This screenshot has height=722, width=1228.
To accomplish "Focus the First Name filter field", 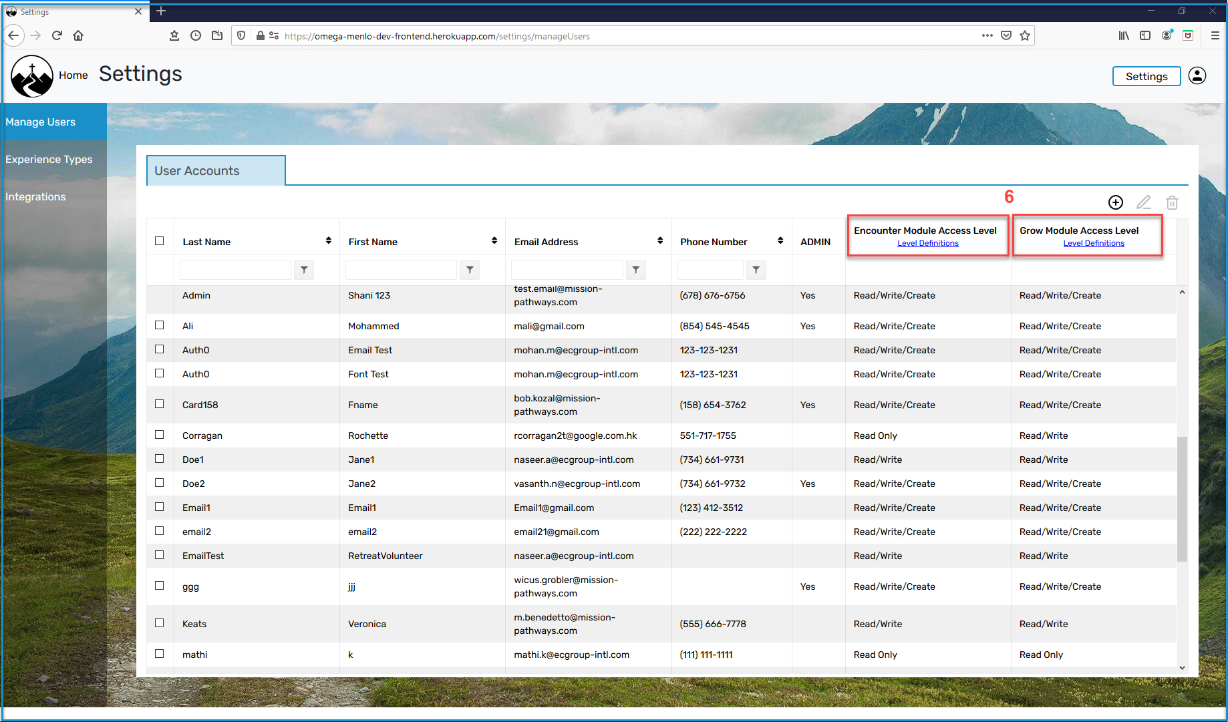I will coord(401,270).
